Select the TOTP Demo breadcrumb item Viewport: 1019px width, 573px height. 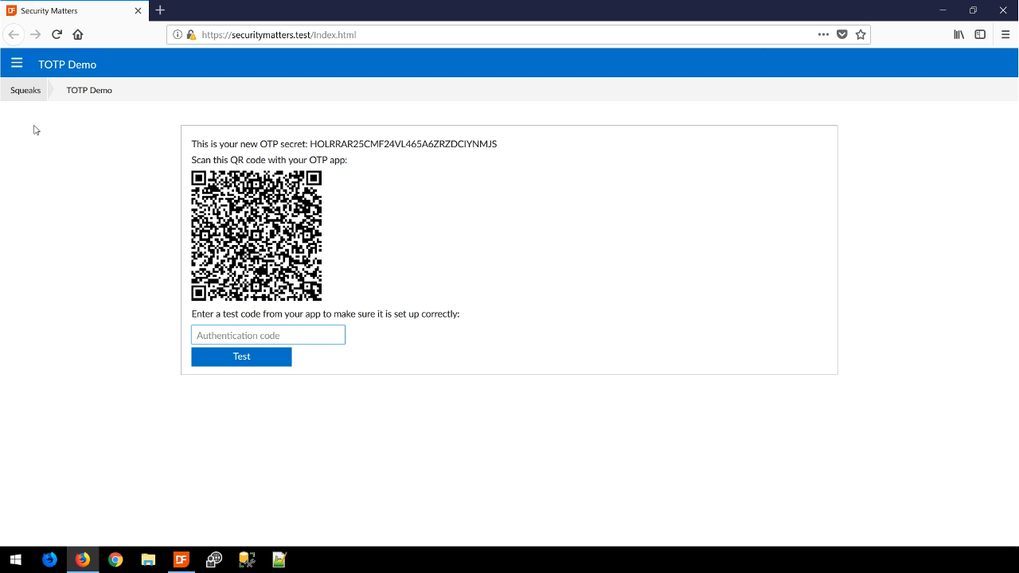coord(89,90)
